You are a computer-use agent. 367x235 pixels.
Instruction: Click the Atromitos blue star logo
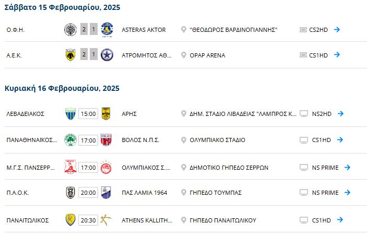[x=107, y=55]
